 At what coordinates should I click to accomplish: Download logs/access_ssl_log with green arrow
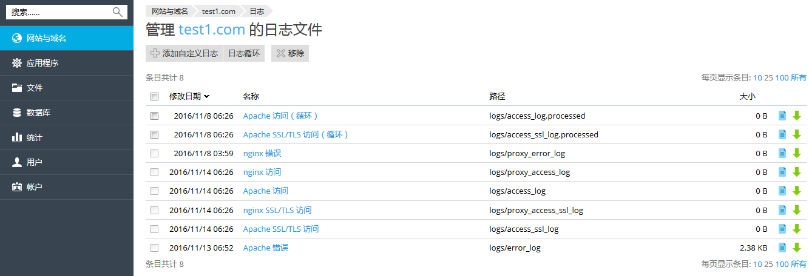(x=797, y=229)
